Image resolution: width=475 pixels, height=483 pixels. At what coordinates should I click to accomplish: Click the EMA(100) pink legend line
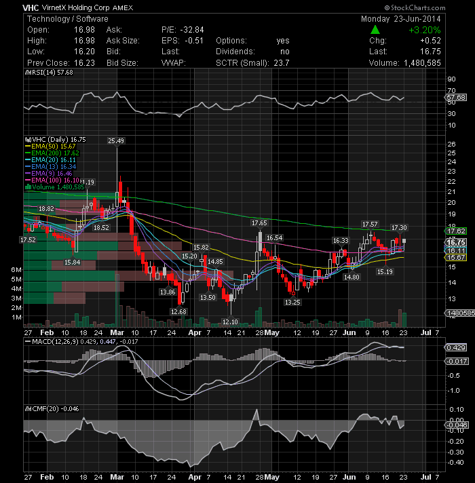click(x=28, y=180)
